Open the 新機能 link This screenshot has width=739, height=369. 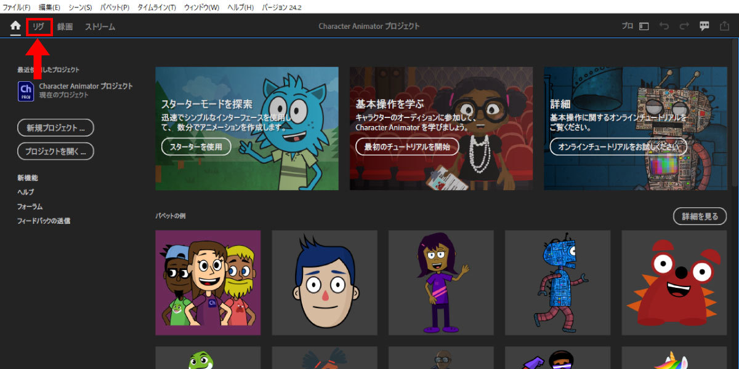coord(28,178)
